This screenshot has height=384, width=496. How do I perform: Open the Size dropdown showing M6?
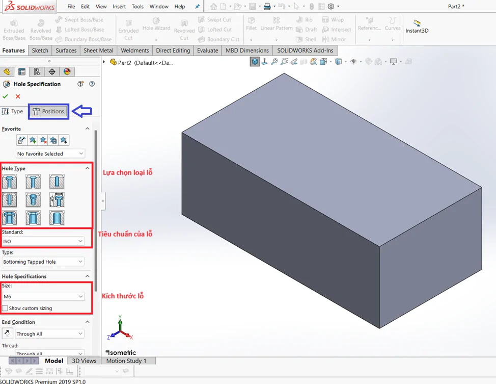click(43, 297)
